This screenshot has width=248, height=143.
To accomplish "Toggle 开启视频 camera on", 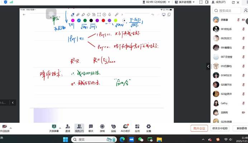I will 5,128.
